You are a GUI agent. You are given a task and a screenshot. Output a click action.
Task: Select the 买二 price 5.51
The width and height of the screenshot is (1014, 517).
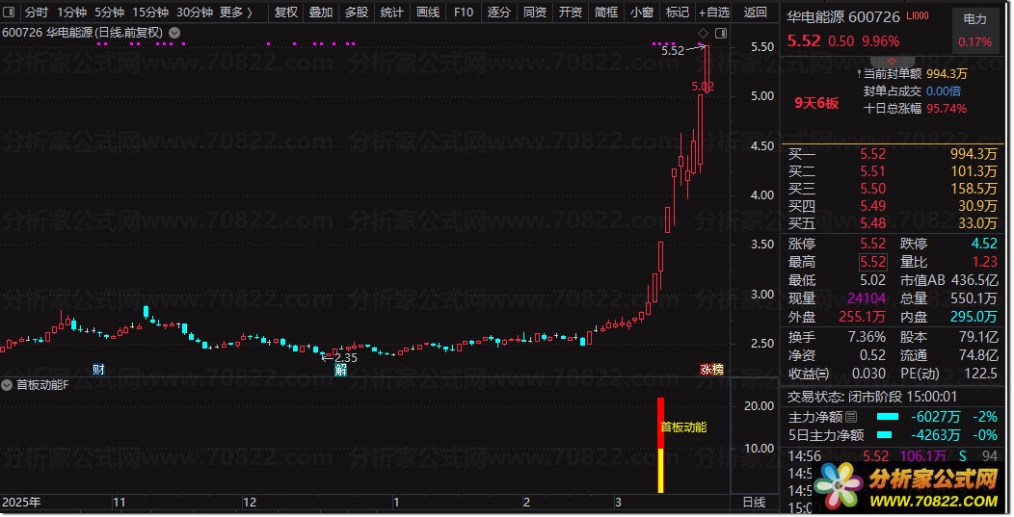click(872, 171)
